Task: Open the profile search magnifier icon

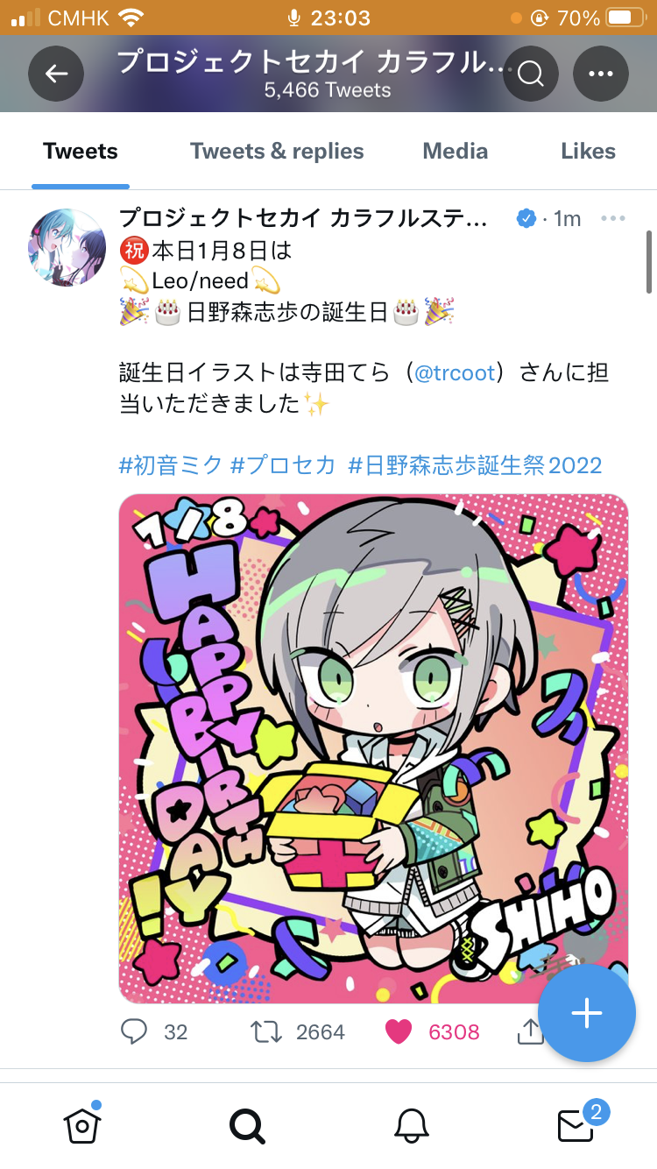Action: [531, 74]
